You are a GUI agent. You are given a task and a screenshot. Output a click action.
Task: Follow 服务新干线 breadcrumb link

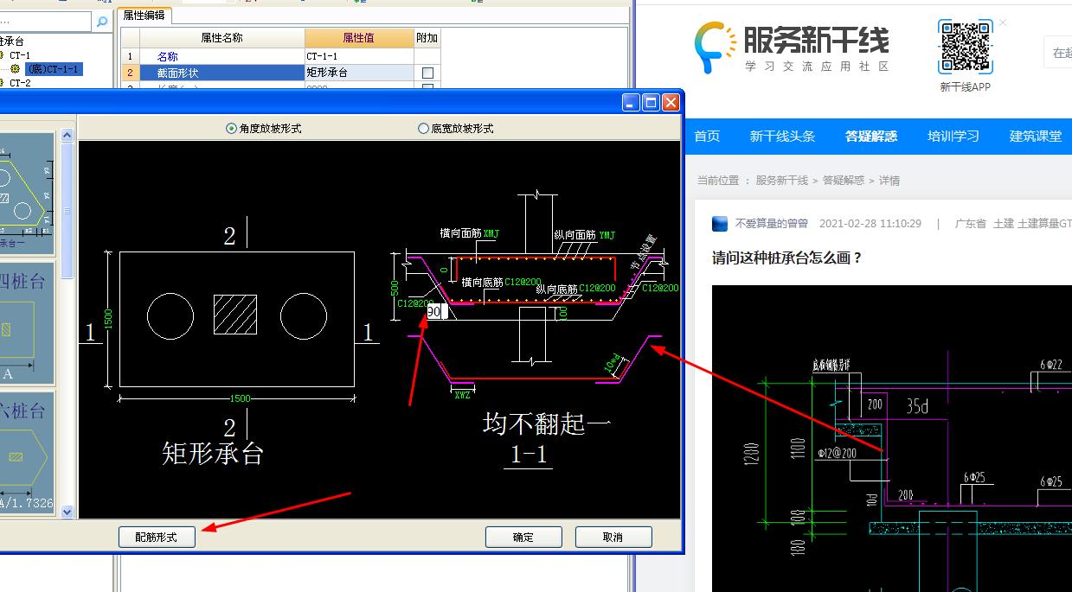tap(781, 181)
